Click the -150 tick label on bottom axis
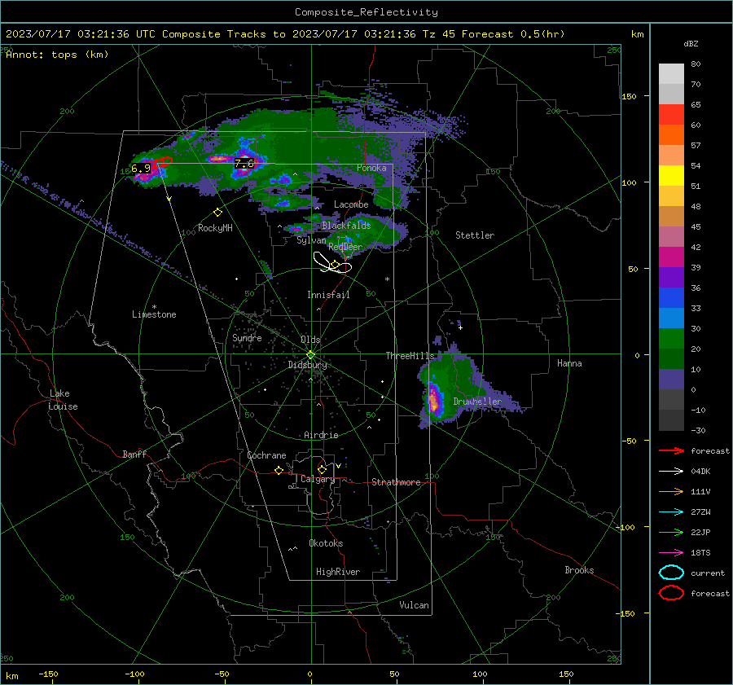The height and width of the screenshot is (685, 733). (48, 674)
